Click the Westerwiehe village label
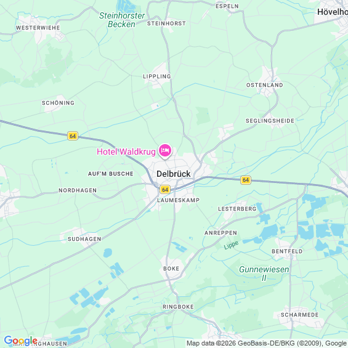Image resolution: width=348 pixels, height=348 pixels. click(x=38, y=28)
